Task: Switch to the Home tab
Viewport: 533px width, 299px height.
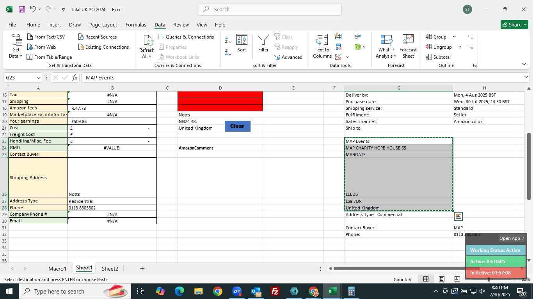Action: [33, 25]
